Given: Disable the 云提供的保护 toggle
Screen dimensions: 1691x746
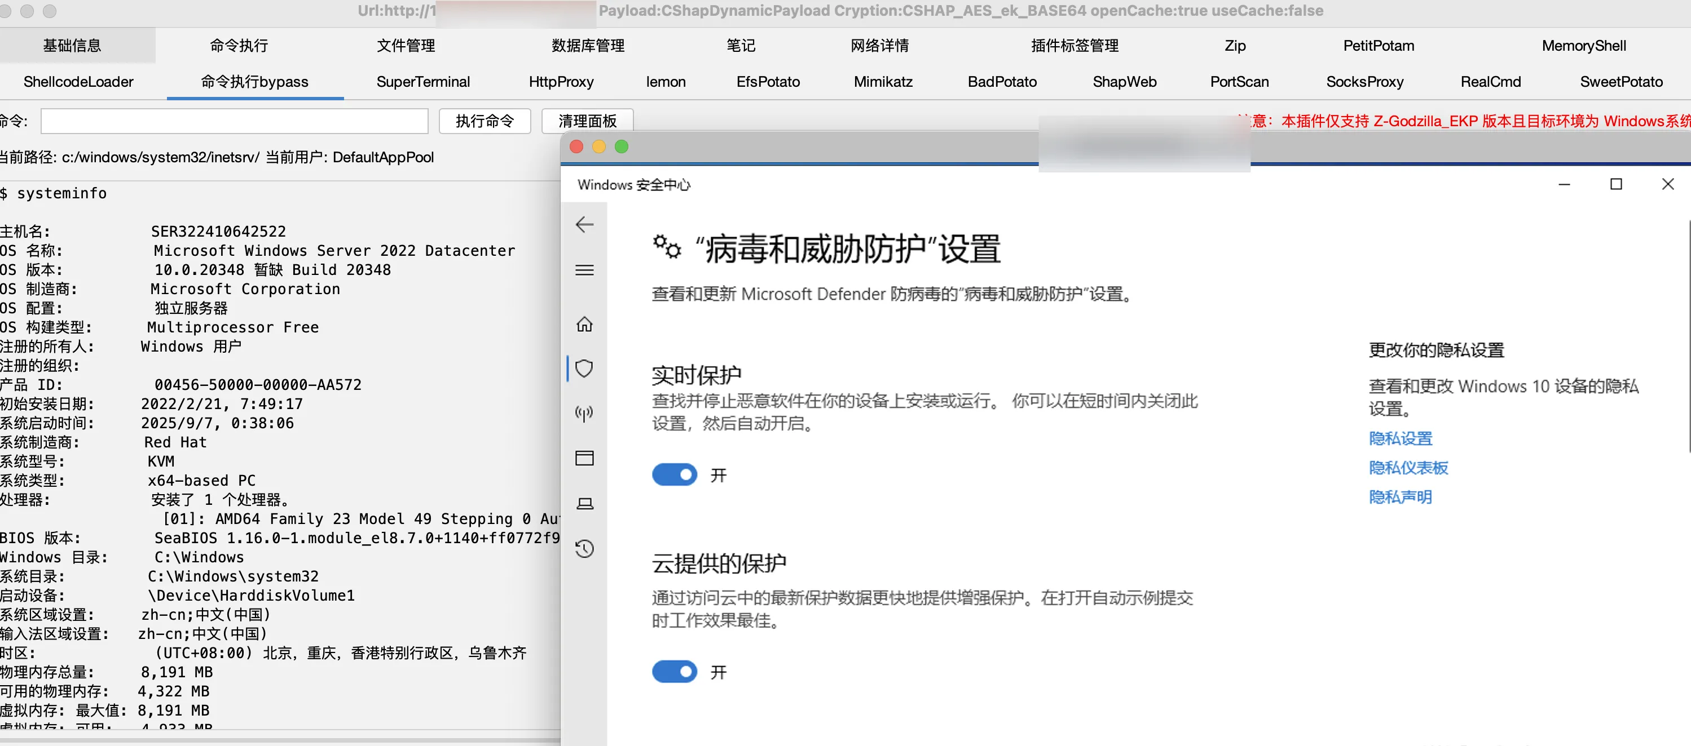Looking at the screenshot, I should point(674,671).
